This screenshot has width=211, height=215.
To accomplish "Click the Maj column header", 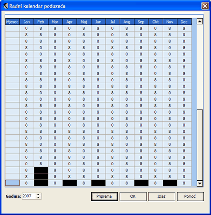I will point(84,21).
